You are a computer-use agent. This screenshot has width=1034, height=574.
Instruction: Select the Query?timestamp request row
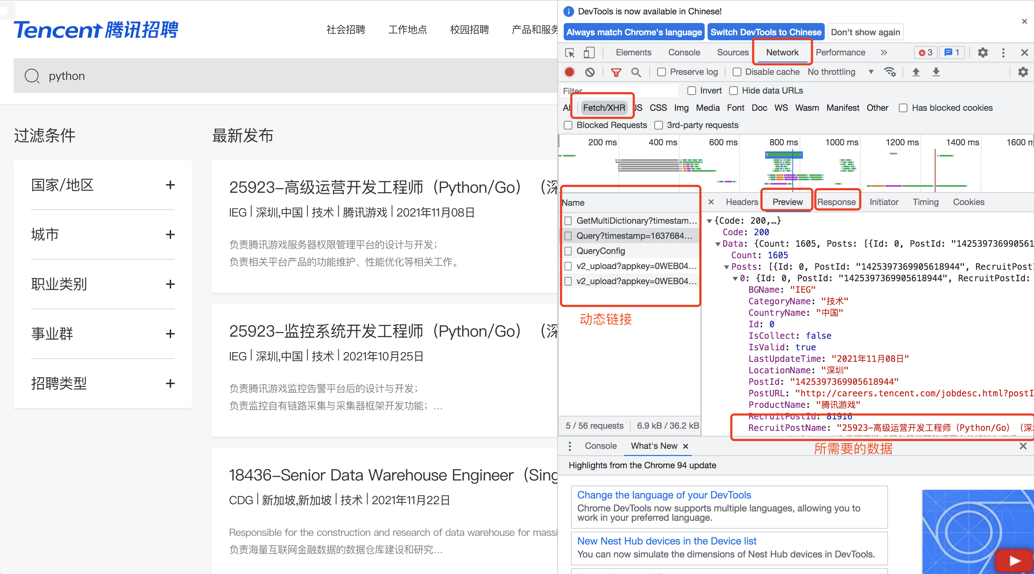630,236
